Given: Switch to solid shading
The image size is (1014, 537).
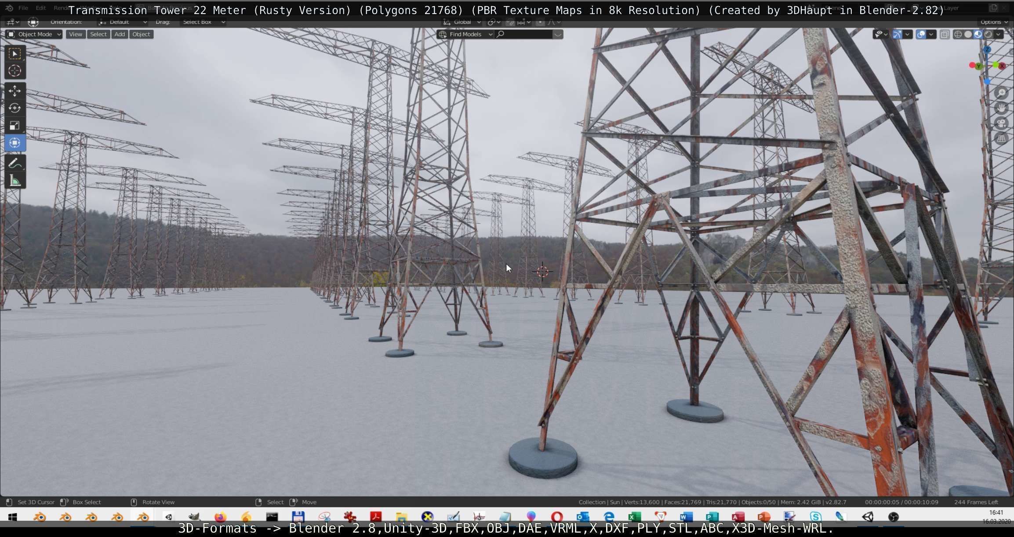Looking at the screenshot, I should pos(968,34).
